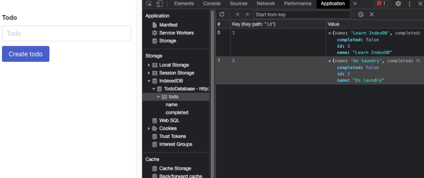Expand the Local Storage tree arrow
Screen dimensions: 424x178
(149, 65)
